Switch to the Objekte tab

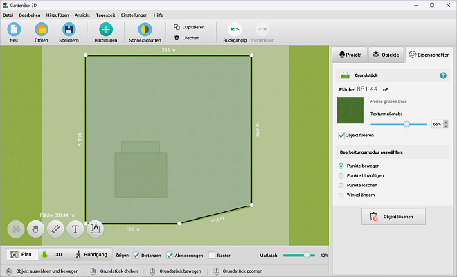(386, 55)
